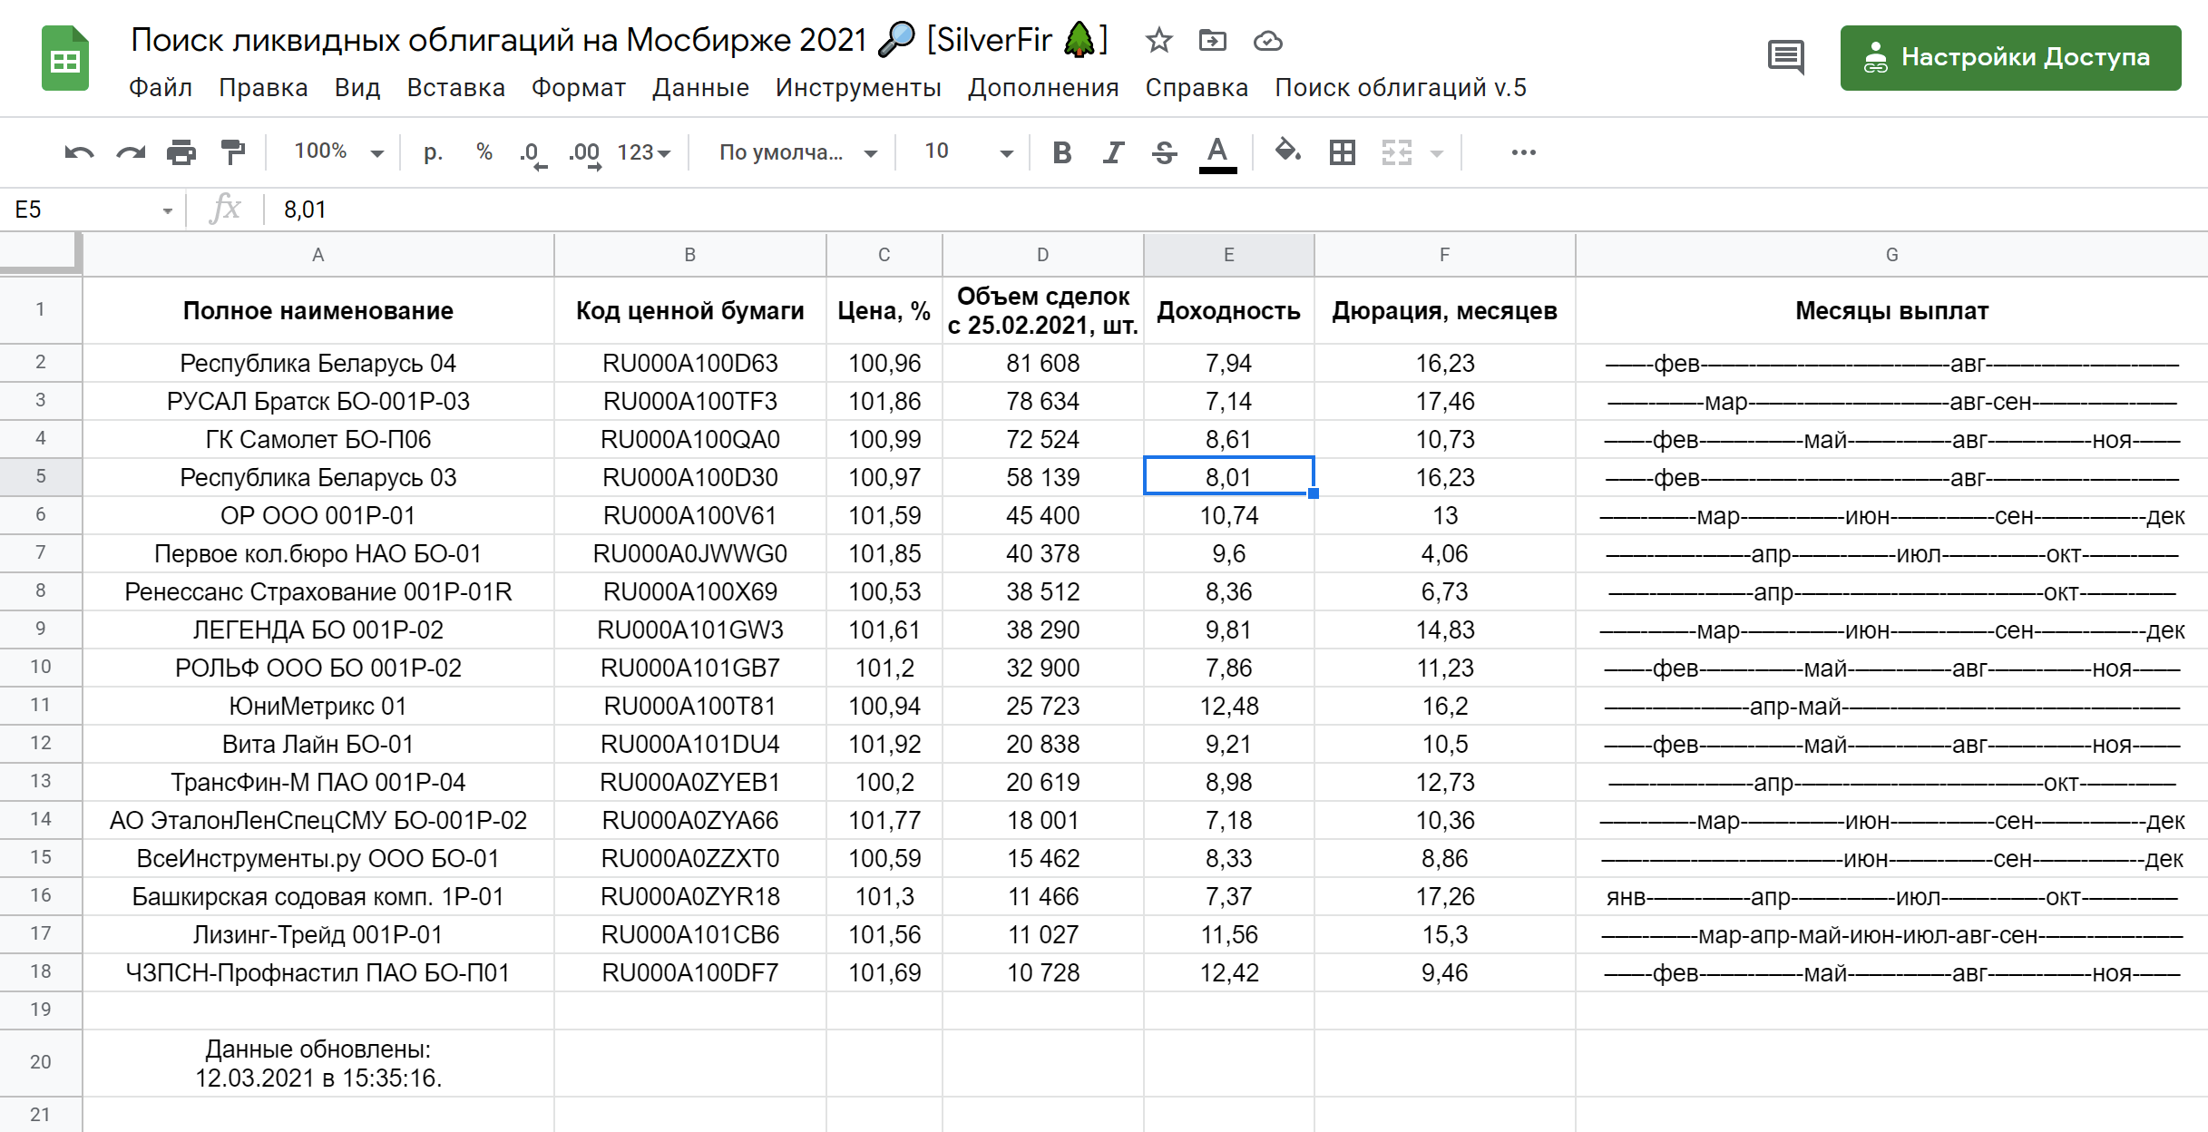This screenshot has width=2208, height=1132.
Task: Click the Доходность header cell
Action: [x=1229, y=310]
